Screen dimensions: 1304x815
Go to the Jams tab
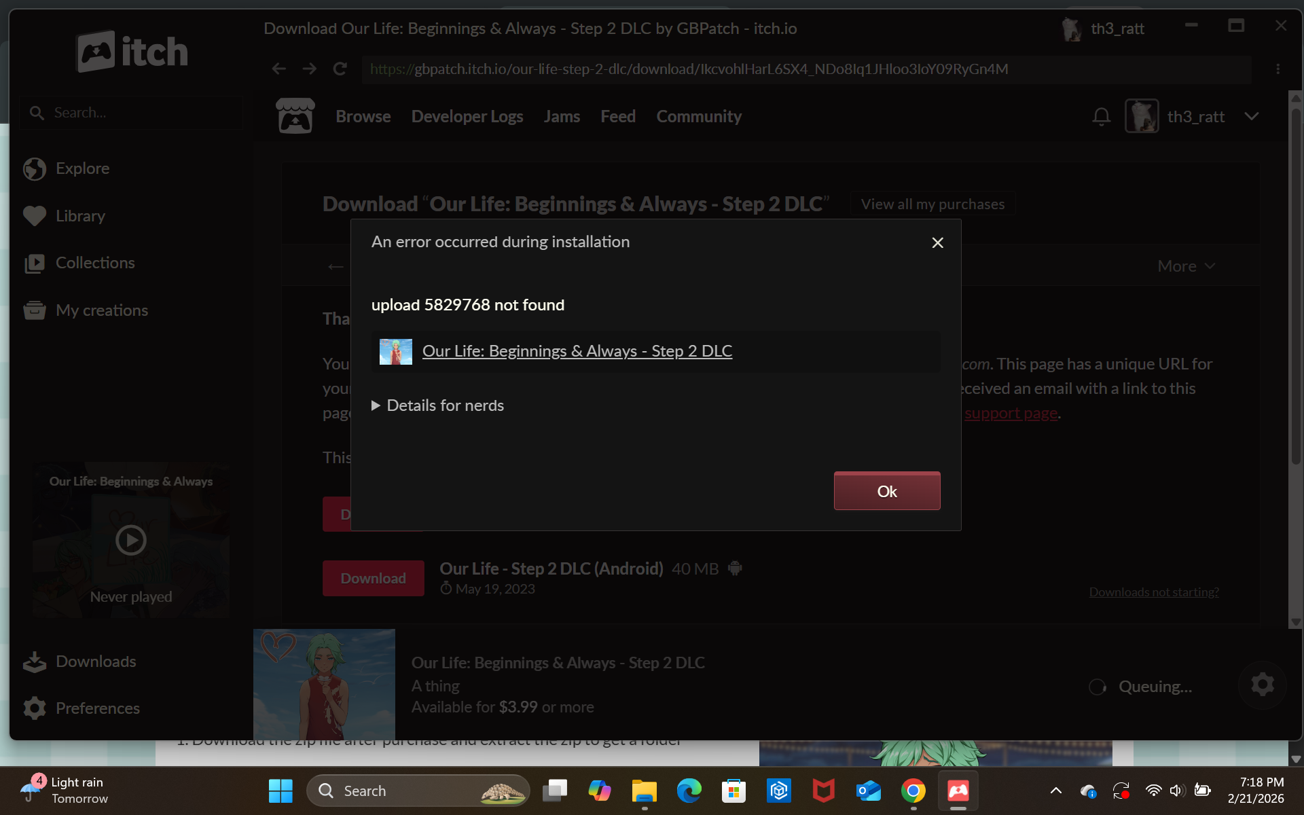tap(561, 117)
